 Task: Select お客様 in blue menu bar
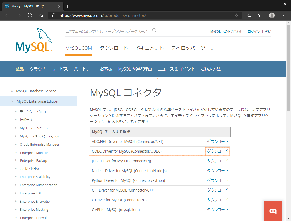click(106, 69)
